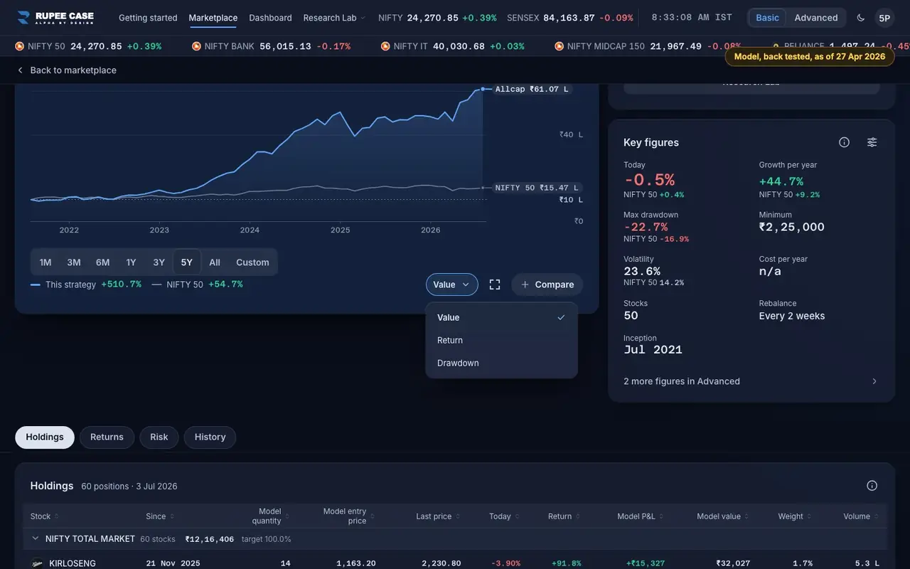The width and height of the screenshot is (910, 569).
Task: Click NIFTY BANK ticker icon
Action: 196,46
